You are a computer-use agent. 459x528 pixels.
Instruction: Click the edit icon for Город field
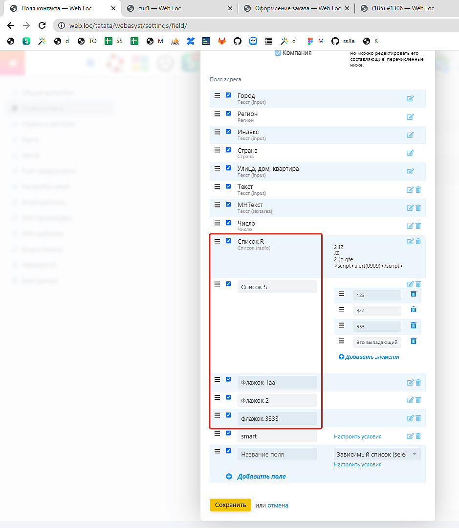(x=410, y=98)
